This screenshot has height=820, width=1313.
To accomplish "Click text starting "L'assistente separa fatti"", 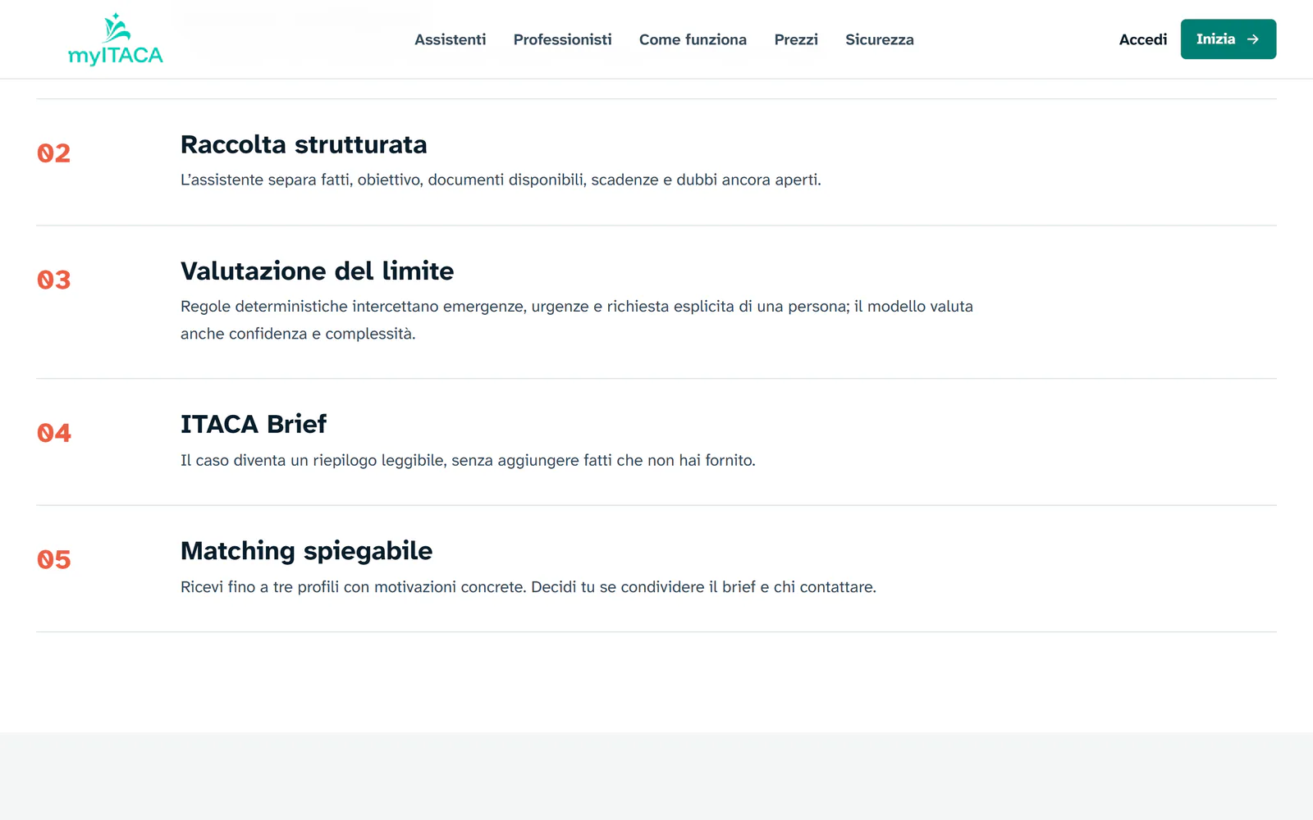I will click(501, 180).
